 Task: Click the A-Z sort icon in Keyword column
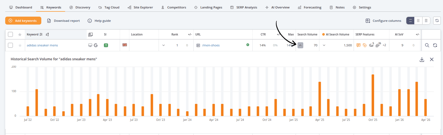coord(47,34)
